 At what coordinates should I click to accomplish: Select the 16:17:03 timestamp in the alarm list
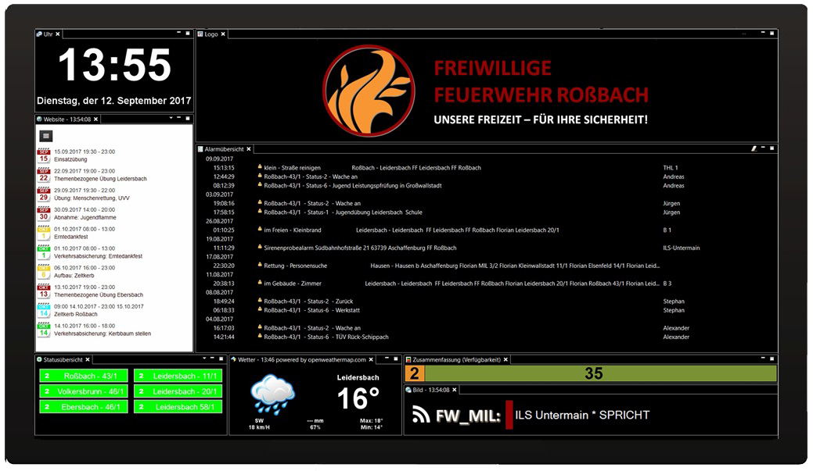tap(224, 327)
